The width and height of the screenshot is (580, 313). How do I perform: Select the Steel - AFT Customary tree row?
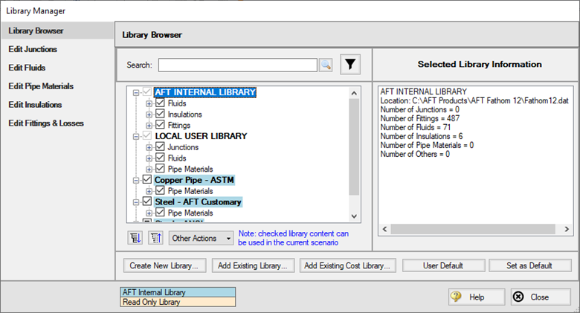(x=198, y=202)
